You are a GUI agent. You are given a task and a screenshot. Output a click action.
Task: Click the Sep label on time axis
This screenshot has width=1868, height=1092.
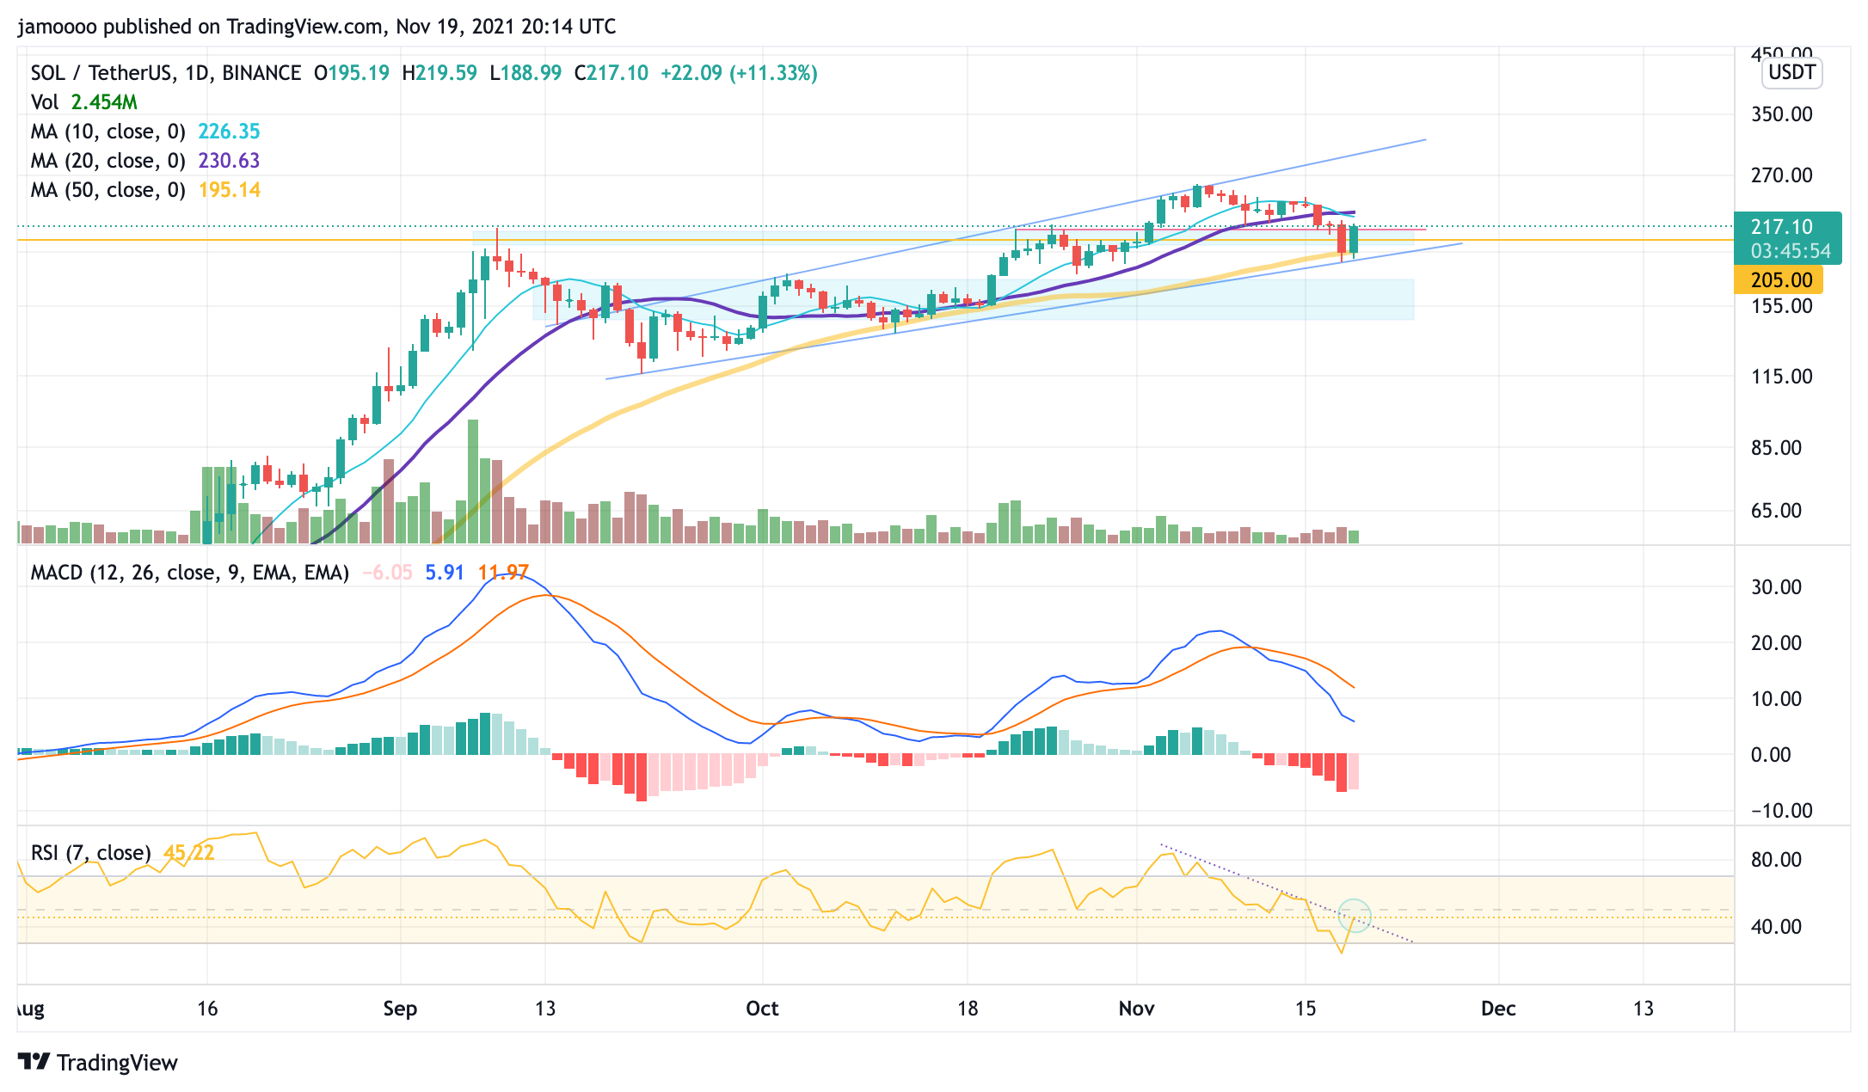(x=400, y=1009)
